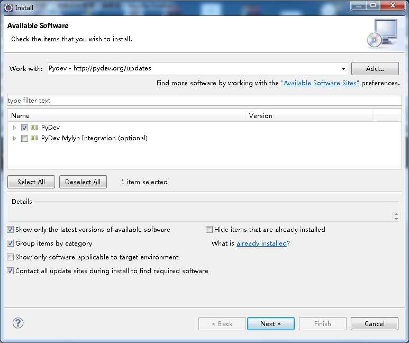Screen dimensions: 409x343
Task: Click the Details area stepper arrows
Action: click(x=396, y=216)
